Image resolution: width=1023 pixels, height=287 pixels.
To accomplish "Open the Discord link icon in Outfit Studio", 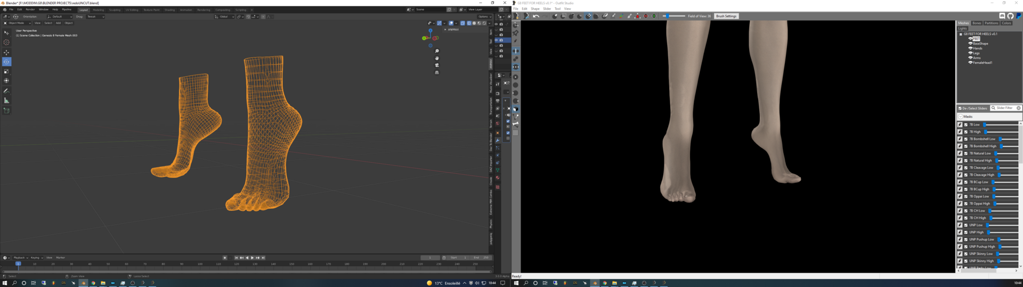I will (x=1002, y=16).
